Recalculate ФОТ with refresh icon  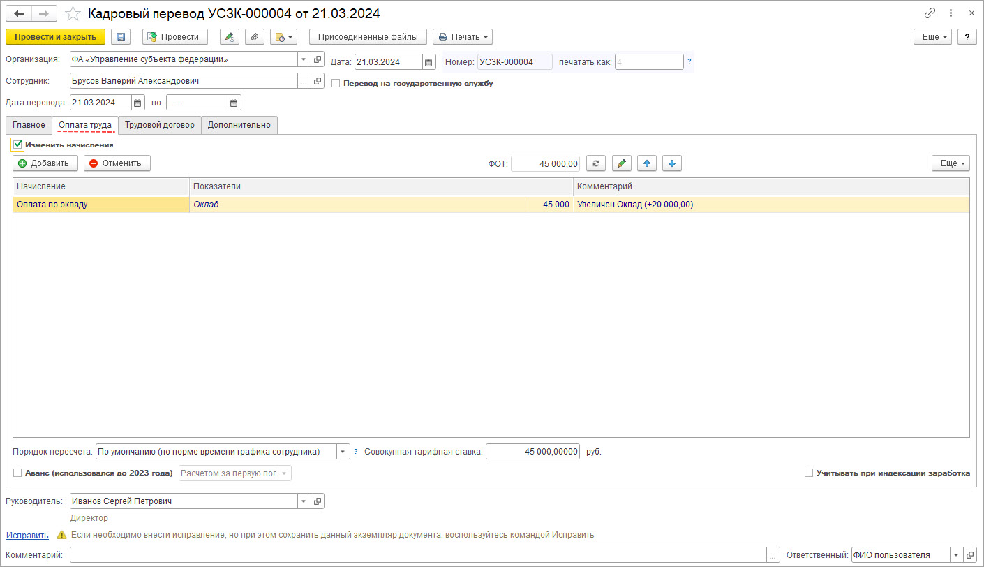tap(595, 163)
